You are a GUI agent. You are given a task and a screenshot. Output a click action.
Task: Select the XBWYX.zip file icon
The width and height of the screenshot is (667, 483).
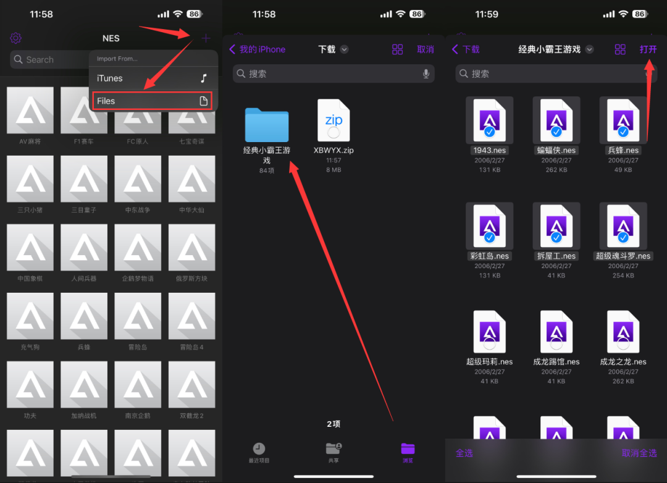tap(333, 122)
